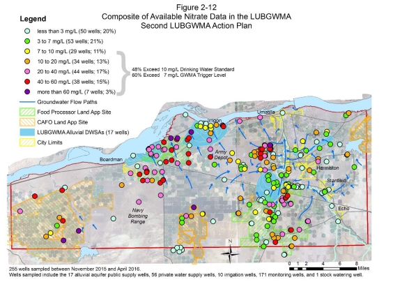The image size is (393, 289).
Task: Click the LUBGWMA Alluvial DWSAs blue swatch
Action: (x=27, y=132)
